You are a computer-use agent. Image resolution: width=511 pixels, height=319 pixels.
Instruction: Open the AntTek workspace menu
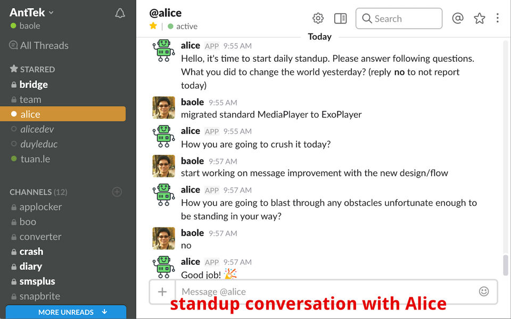coord(32,12)
